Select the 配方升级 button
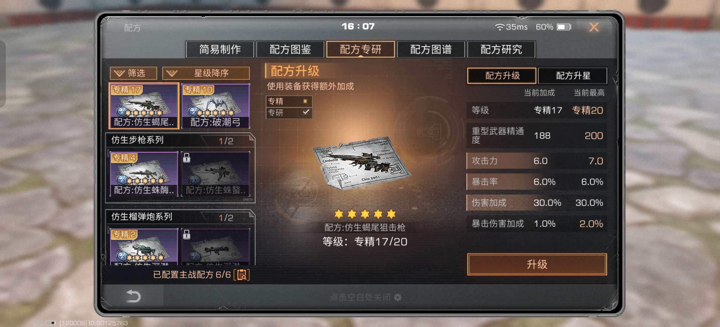The width and height of the screenshot is (720, 327). [x=502, y=75]
